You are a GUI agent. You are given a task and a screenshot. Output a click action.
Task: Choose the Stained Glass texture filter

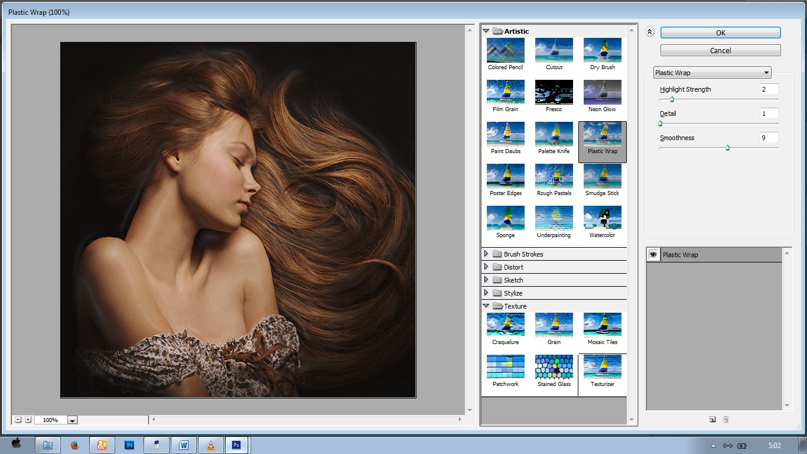coord(554,367)
